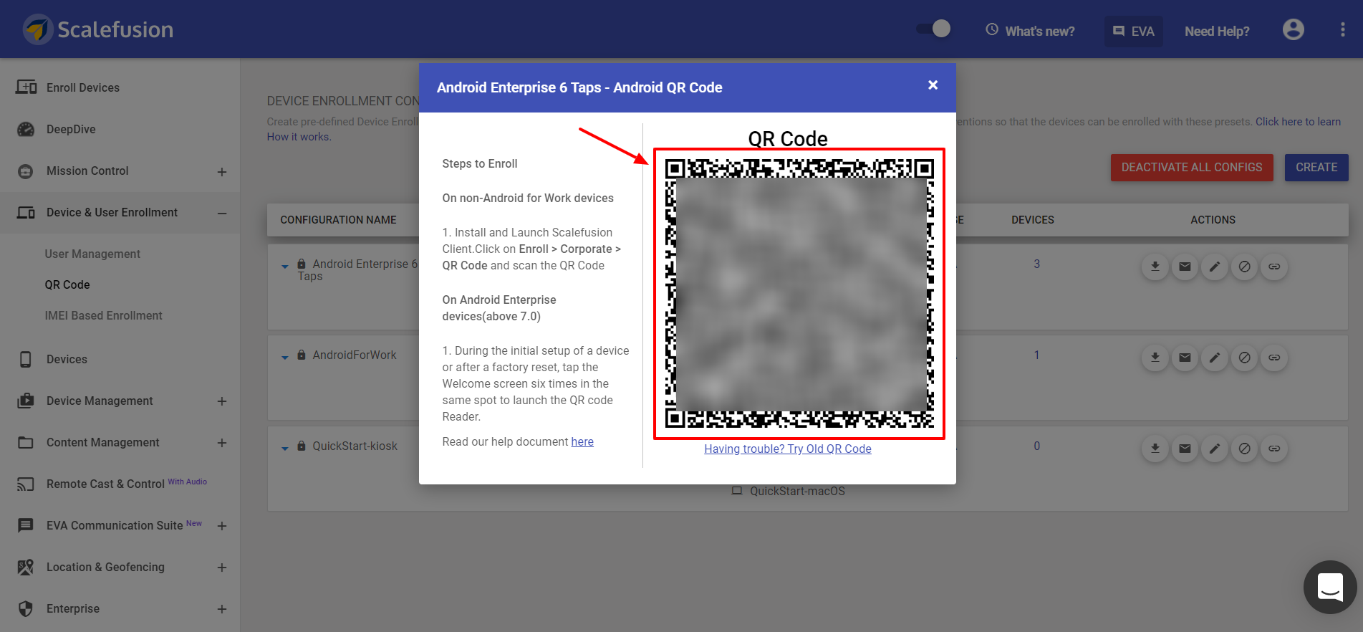This screenshot has width=1363, height=632.
Task: Click the Device & User Enrollment icon
Action: pyautogui.click(x=26, y=213)
